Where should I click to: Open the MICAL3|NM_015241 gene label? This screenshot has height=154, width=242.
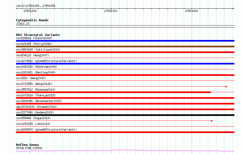[x=29, y=148]
